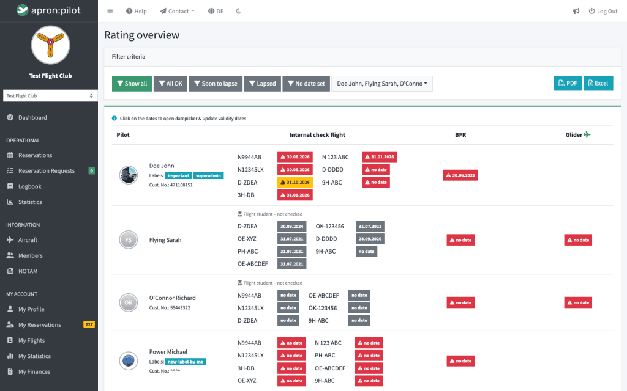Click Doe John's important label
This screenshot has width=627, height=391.
click(178, 175)
